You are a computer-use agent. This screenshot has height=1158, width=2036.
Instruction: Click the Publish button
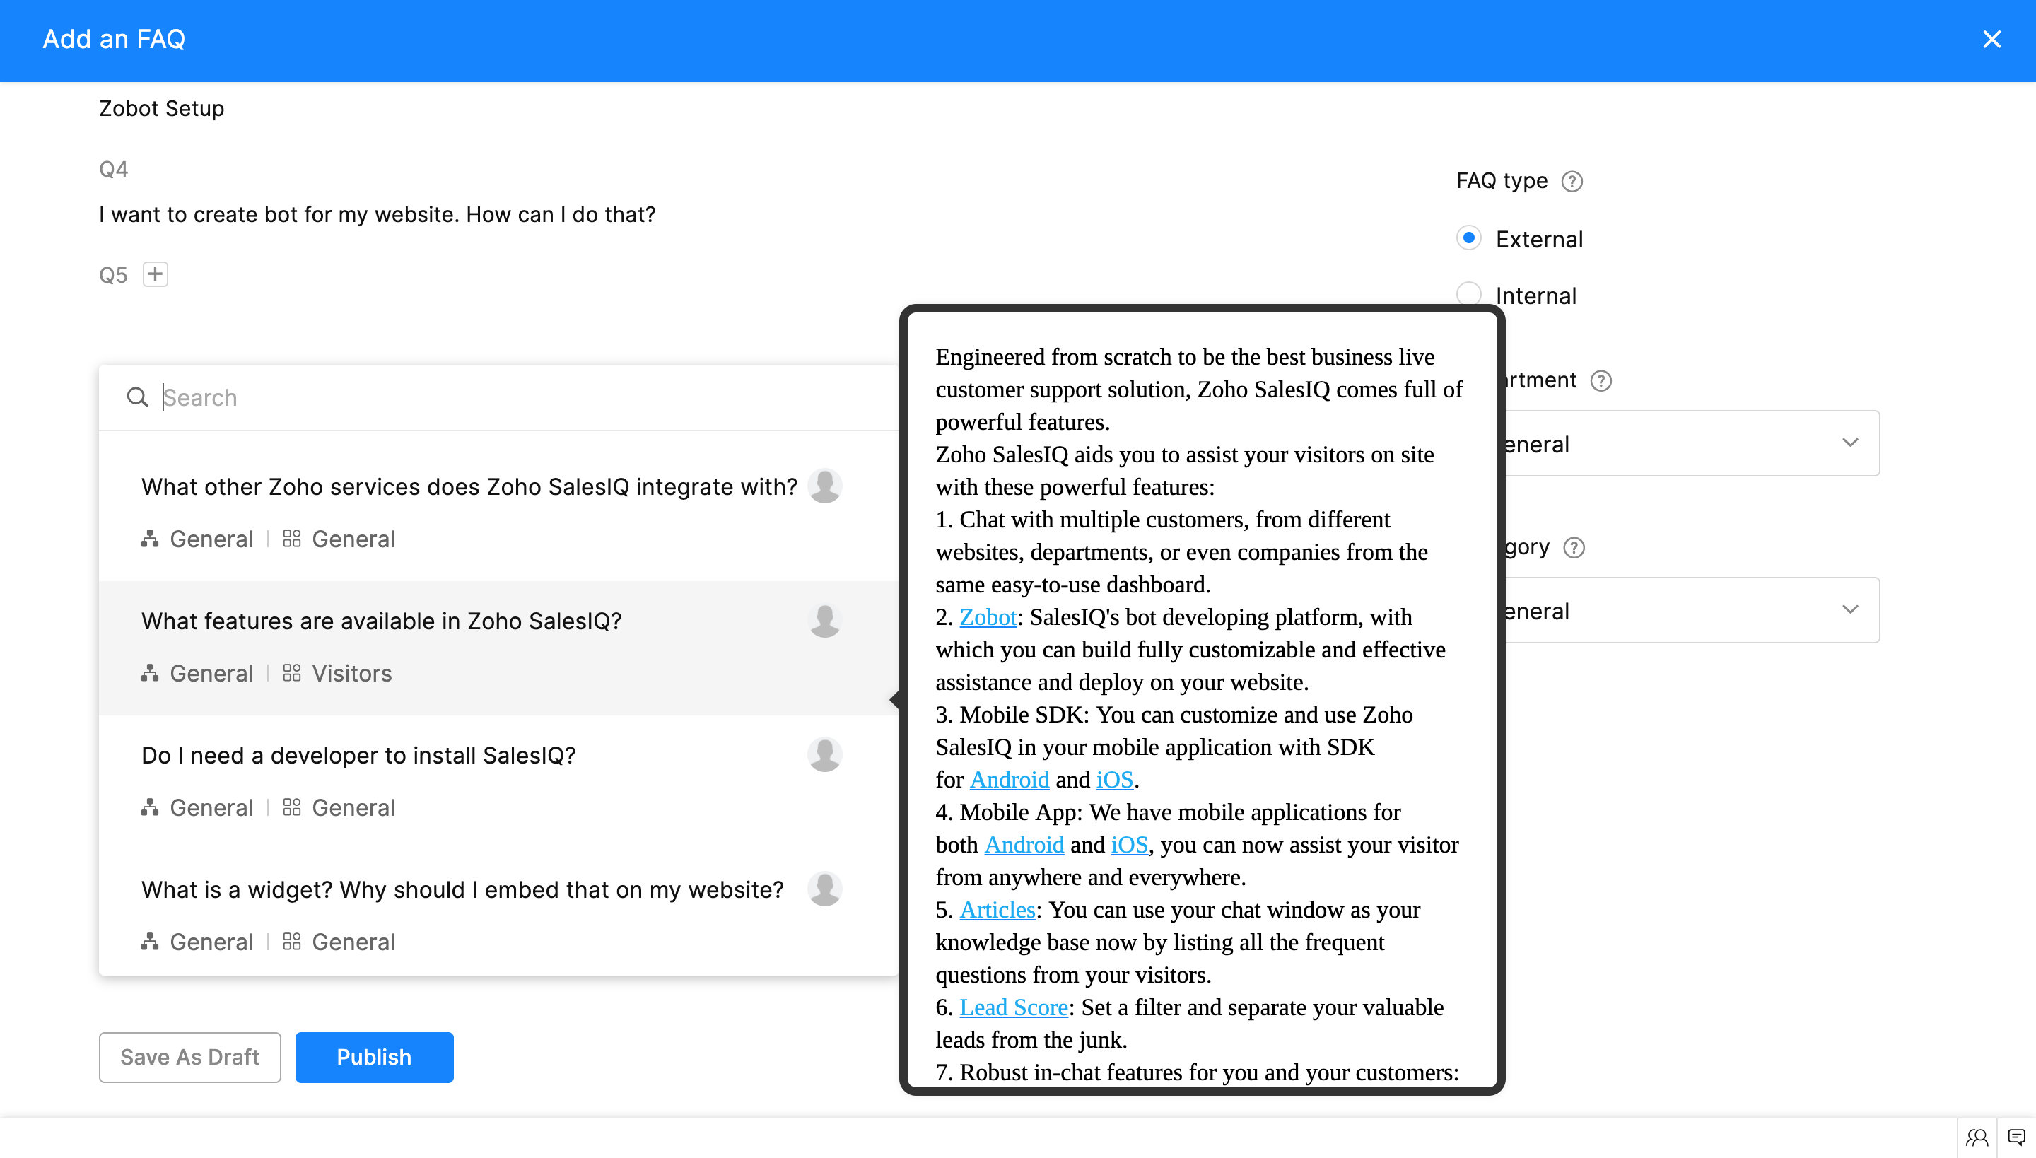pyautogui.click(x=374, y=1057)
